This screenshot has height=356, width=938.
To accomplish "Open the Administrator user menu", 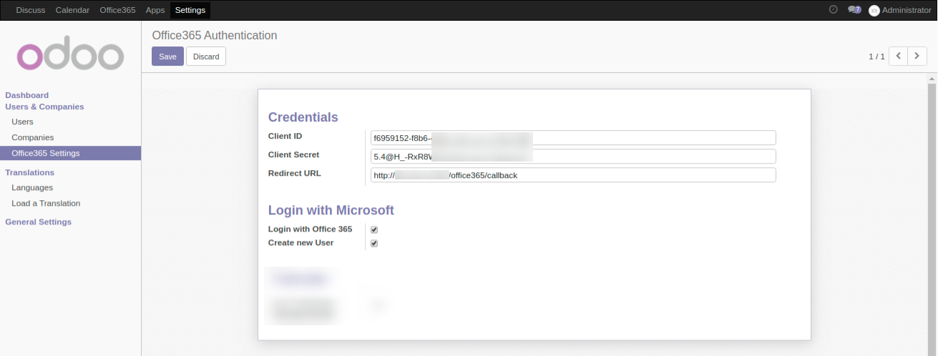I will coord(906,10).
